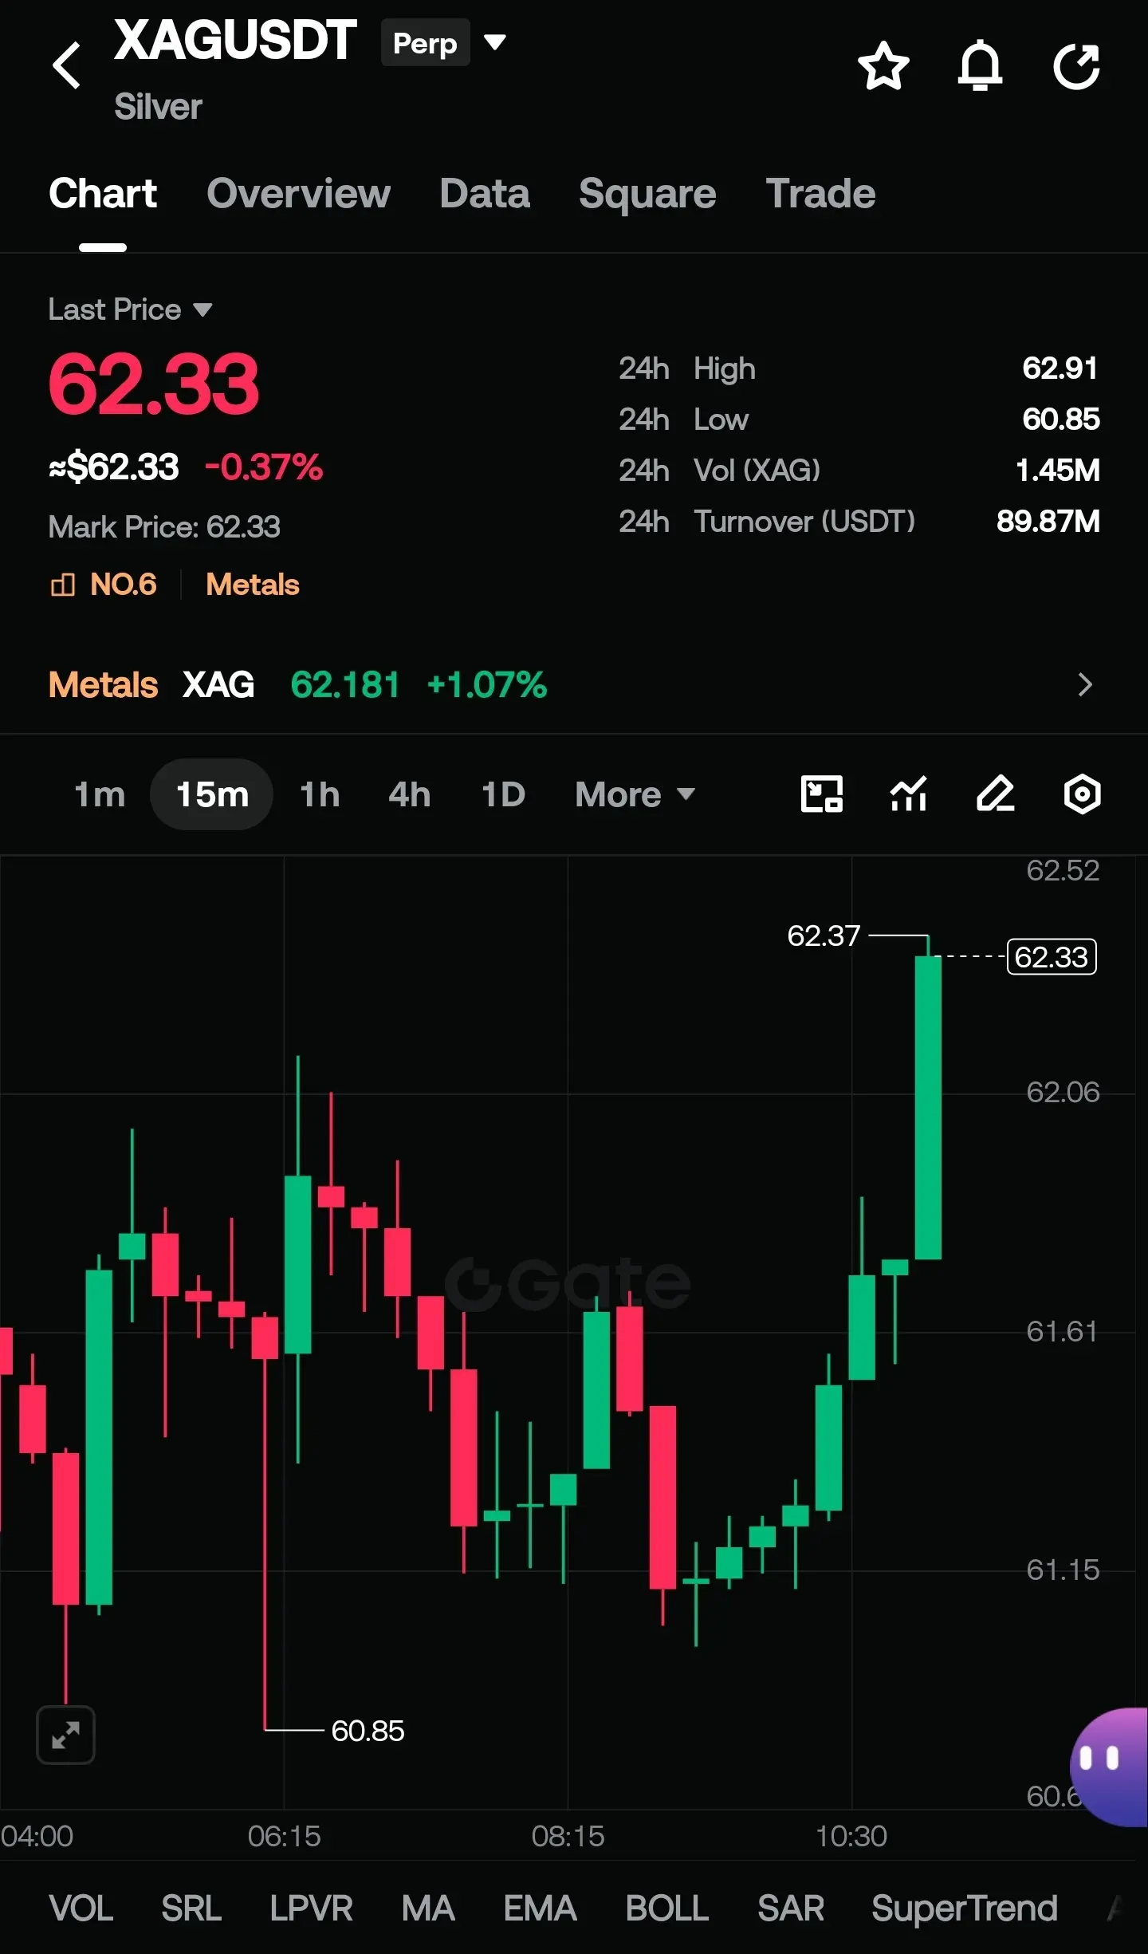Select the 1h timeframe
This screenshot has width=1148, height=1954.
coord(320,794)
